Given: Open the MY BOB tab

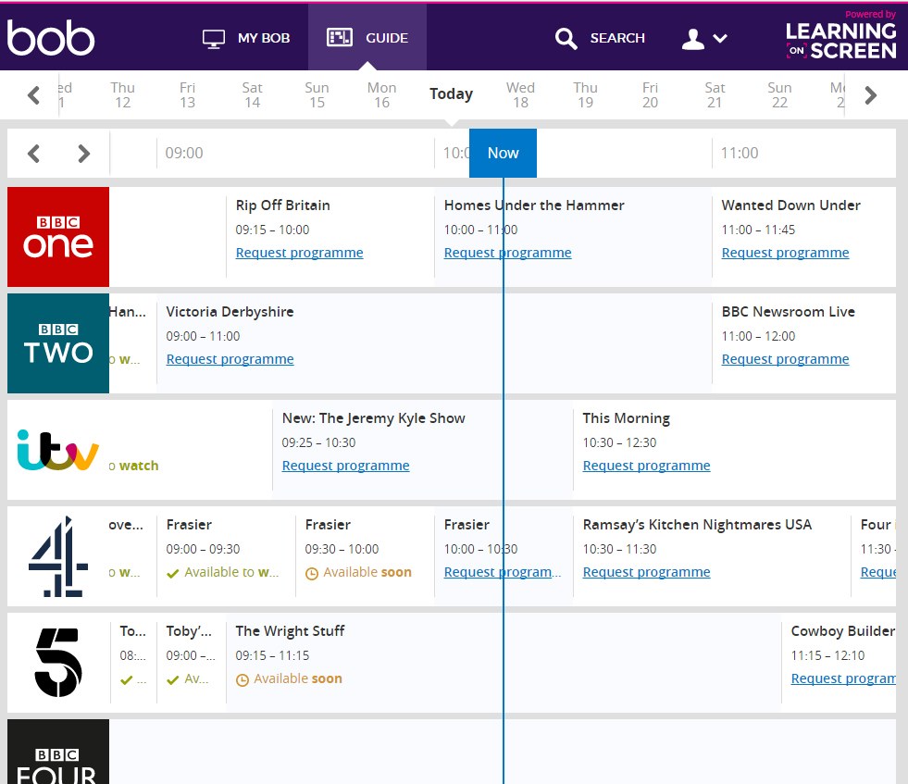Looking at the screenshot, I should pyautogui.click(x=246, y=38).
